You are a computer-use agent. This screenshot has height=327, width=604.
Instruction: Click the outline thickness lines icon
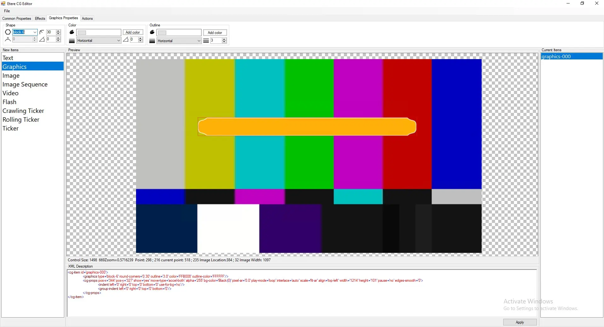tap(206, 41)
